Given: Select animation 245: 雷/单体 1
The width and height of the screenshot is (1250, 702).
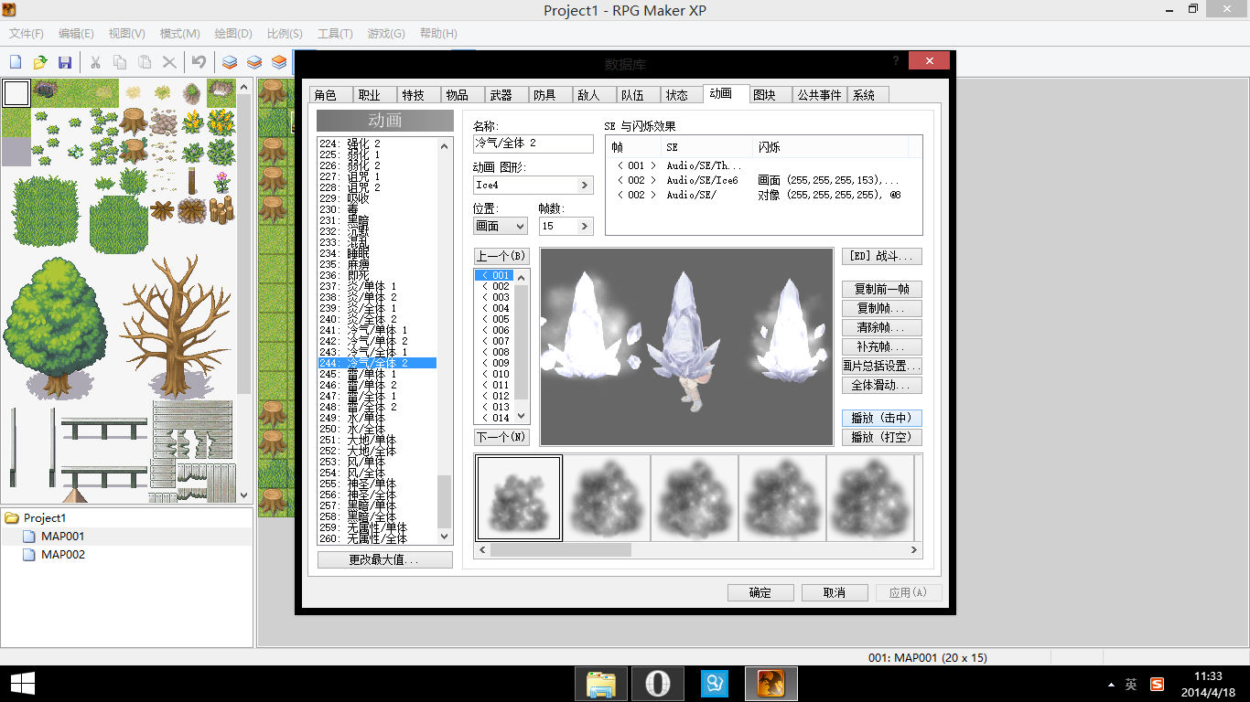Looking at the screenshot, I should tap(377, 374).
